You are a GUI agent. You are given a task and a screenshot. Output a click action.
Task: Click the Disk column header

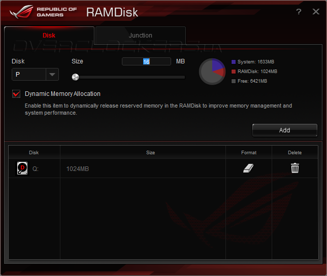[x=34, y=153]
